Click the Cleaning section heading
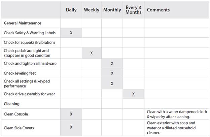Image resolution: width=210 pixels, height=137 pixels. point(12,104)
